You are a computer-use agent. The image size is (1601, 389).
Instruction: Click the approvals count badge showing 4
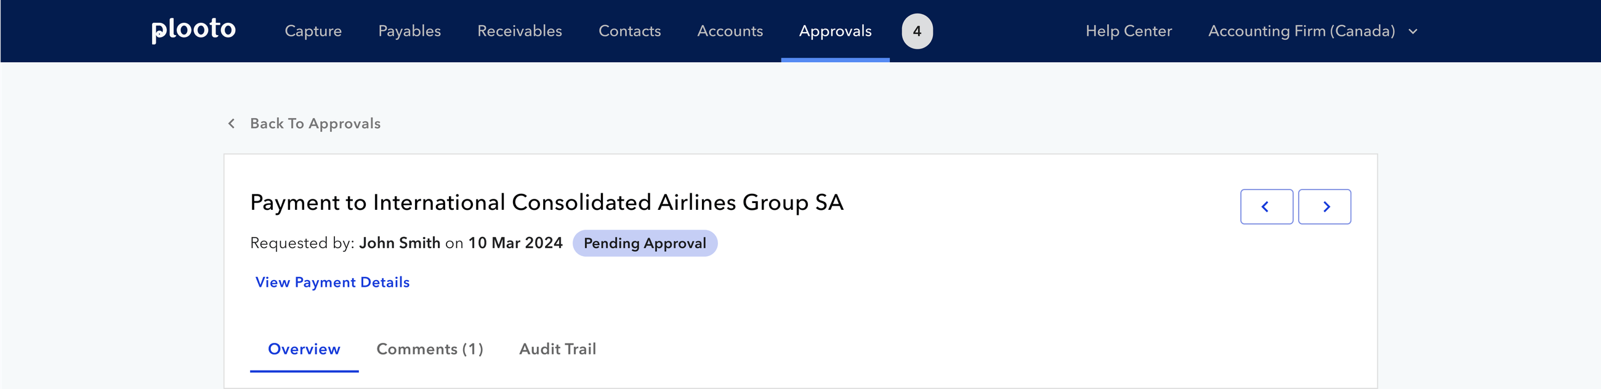coord(917,31)
